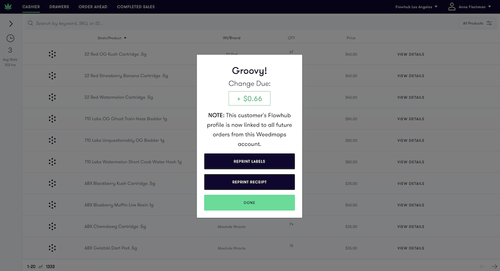Viewport: 500px width, 271px height.
Task: View details for ABX Gelatzki Dart Pod
Action: pos(410,248)
